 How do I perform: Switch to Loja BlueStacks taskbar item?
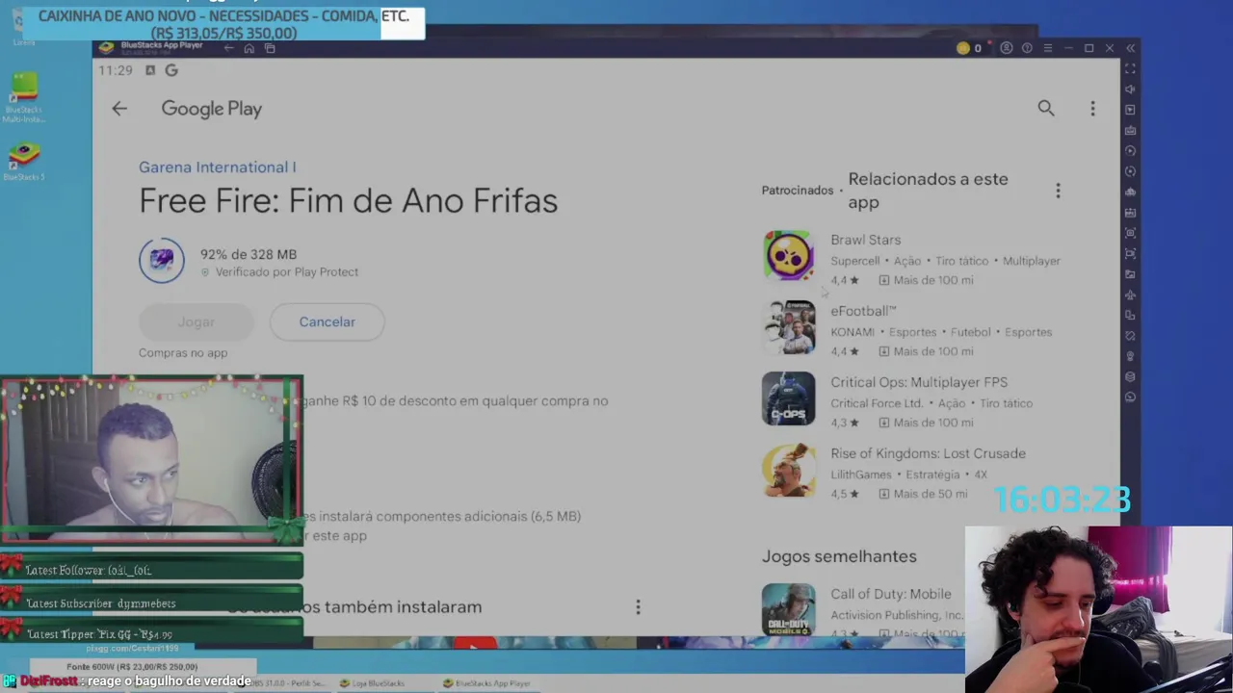[372, 683]
